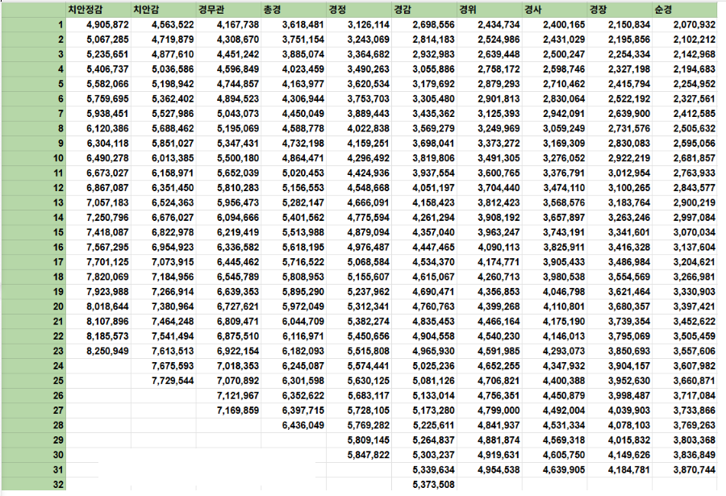Image resolution: width=726 pixels, height=496 pixels.
Task: Click cell value 4,015,832
Action: (629, 440)
